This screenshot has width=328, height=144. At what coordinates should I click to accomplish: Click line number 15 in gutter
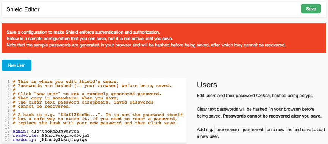[x=9, y=139]
